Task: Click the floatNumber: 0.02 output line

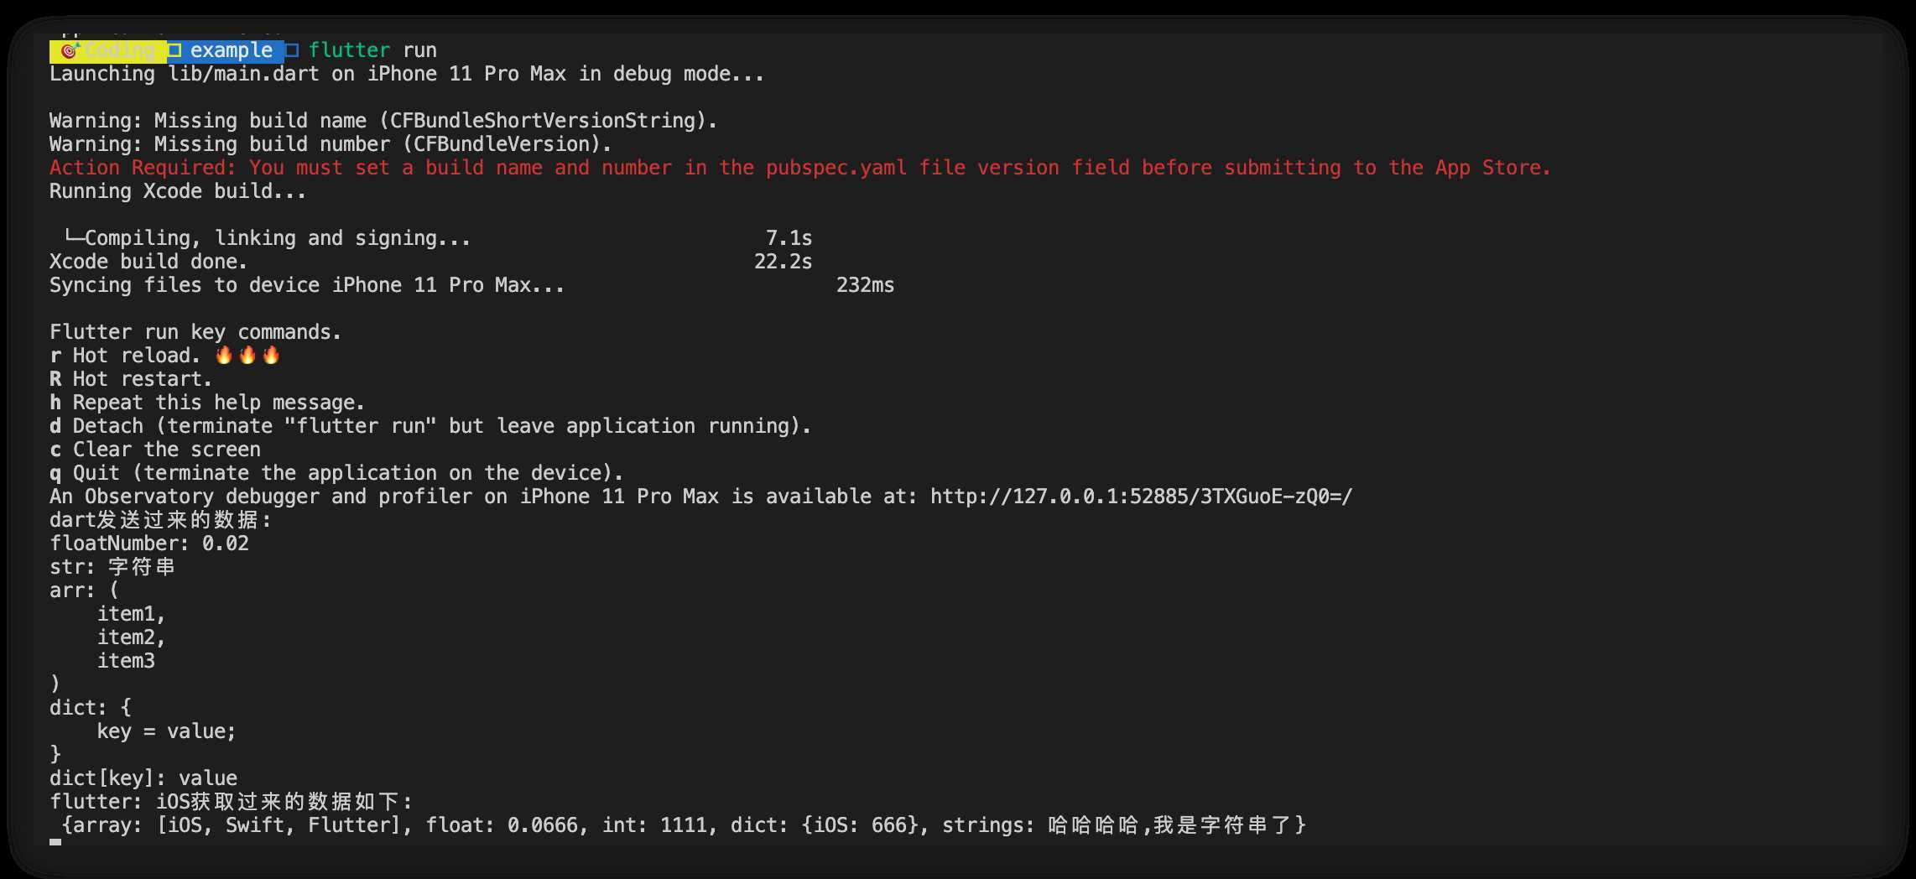Action: click(x=149, y=544)
